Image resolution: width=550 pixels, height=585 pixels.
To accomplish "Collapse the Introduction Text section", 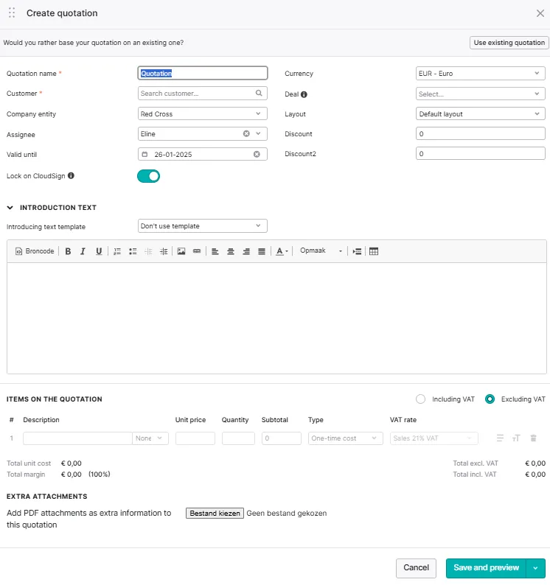I will (10, 208).
